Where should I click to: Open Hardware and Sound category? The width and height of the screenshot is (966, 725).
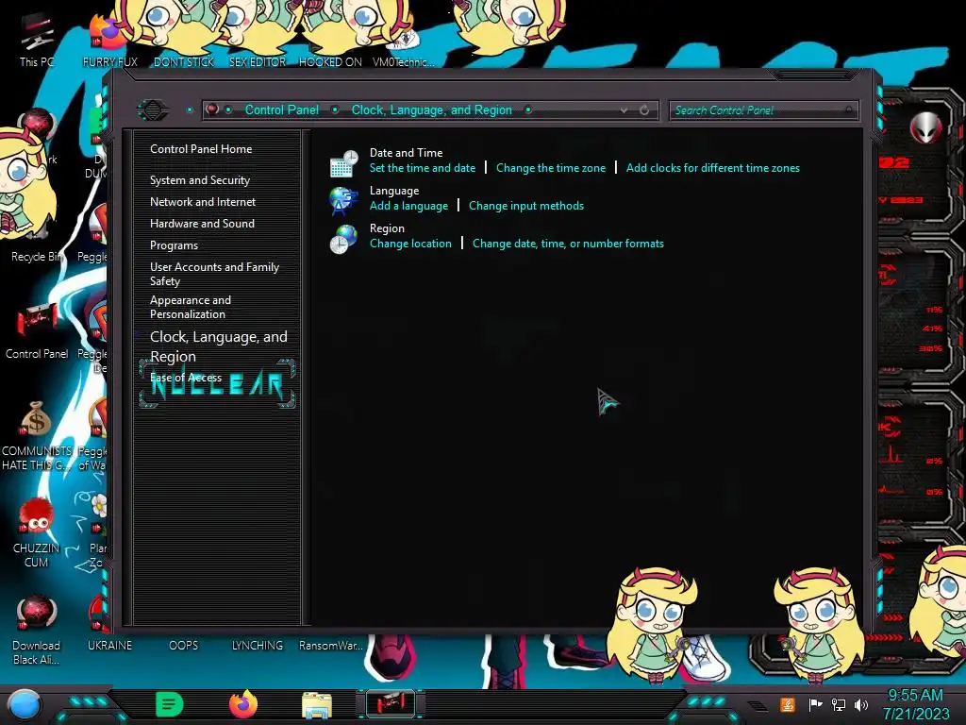point(202,223)
